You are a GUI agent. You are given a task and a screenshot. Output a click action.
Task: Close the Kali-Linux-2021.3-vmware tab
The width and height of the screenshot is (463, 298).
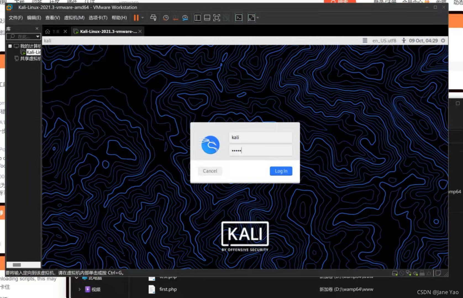(x=140, y=31)
